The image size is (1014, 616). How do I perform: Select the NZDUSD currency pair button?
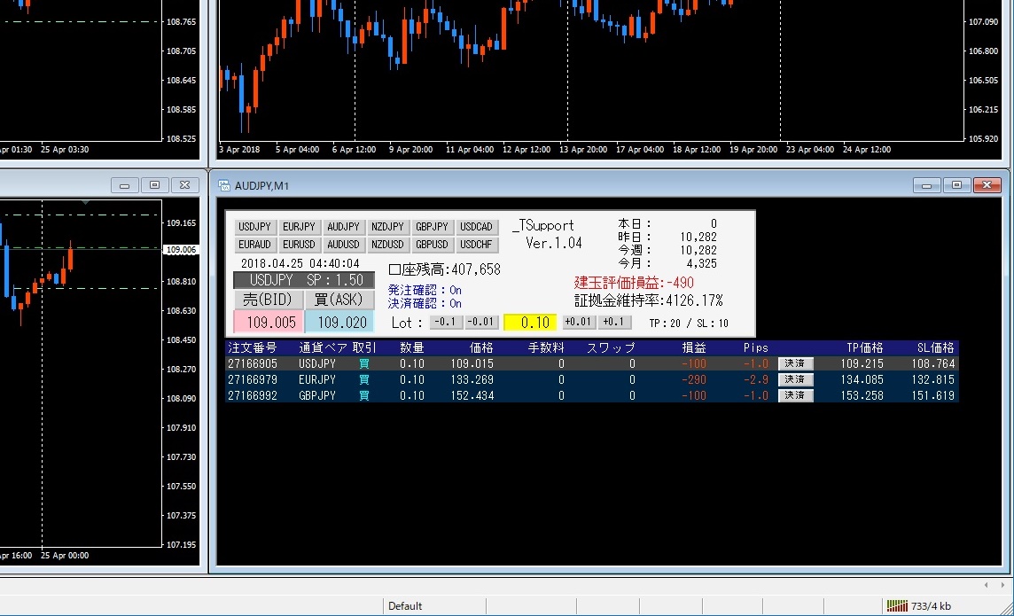(x=387, y=245)
